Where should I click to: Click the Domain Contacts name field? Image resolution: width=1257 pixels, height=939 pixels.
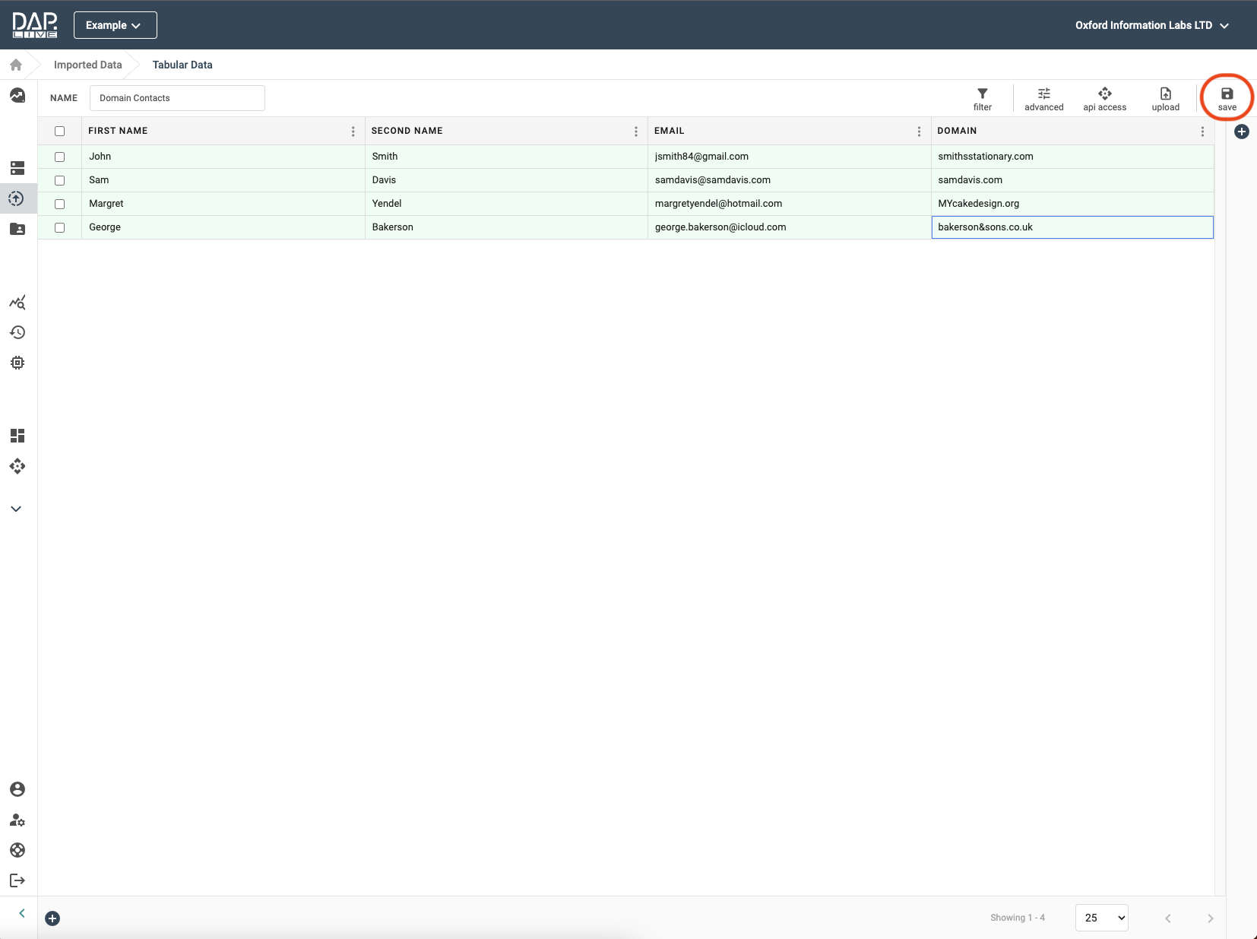tap(177, 98)
